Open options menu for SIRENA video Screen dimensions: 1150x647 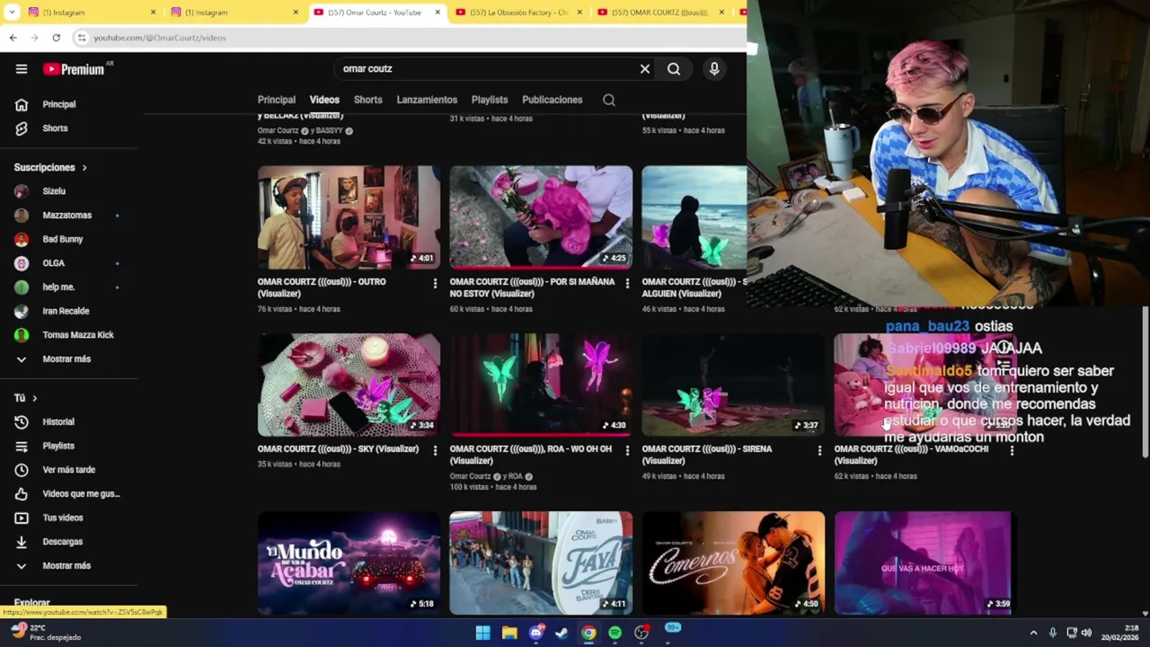819,451
